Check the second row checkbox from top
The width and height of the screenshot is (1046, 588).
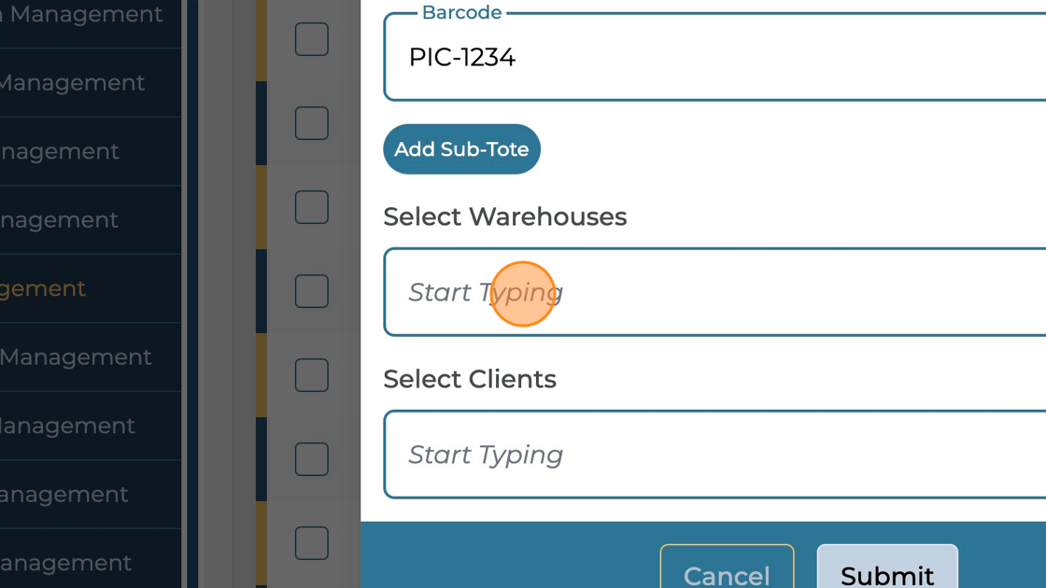point(312,123)
